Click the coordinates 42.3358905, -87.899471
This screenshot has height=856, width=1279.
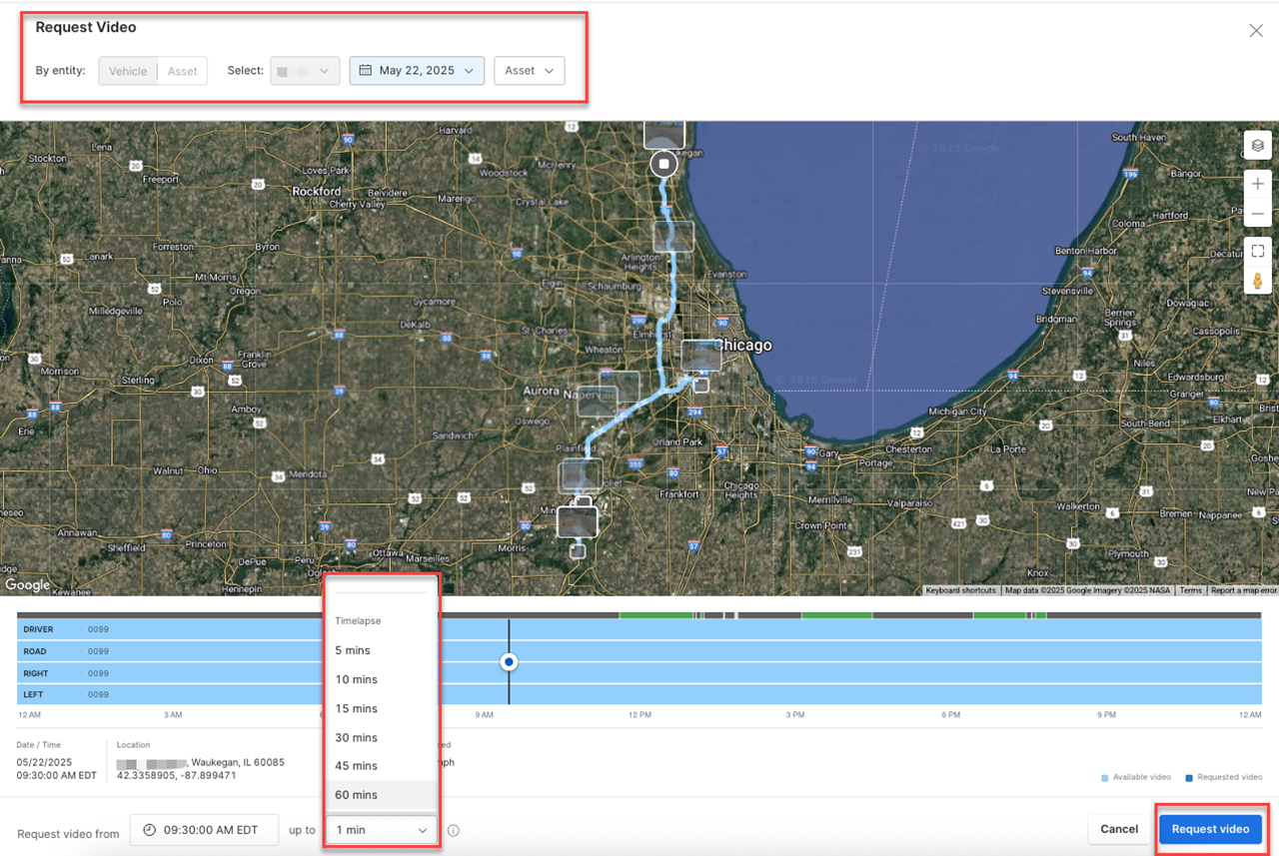176,775
